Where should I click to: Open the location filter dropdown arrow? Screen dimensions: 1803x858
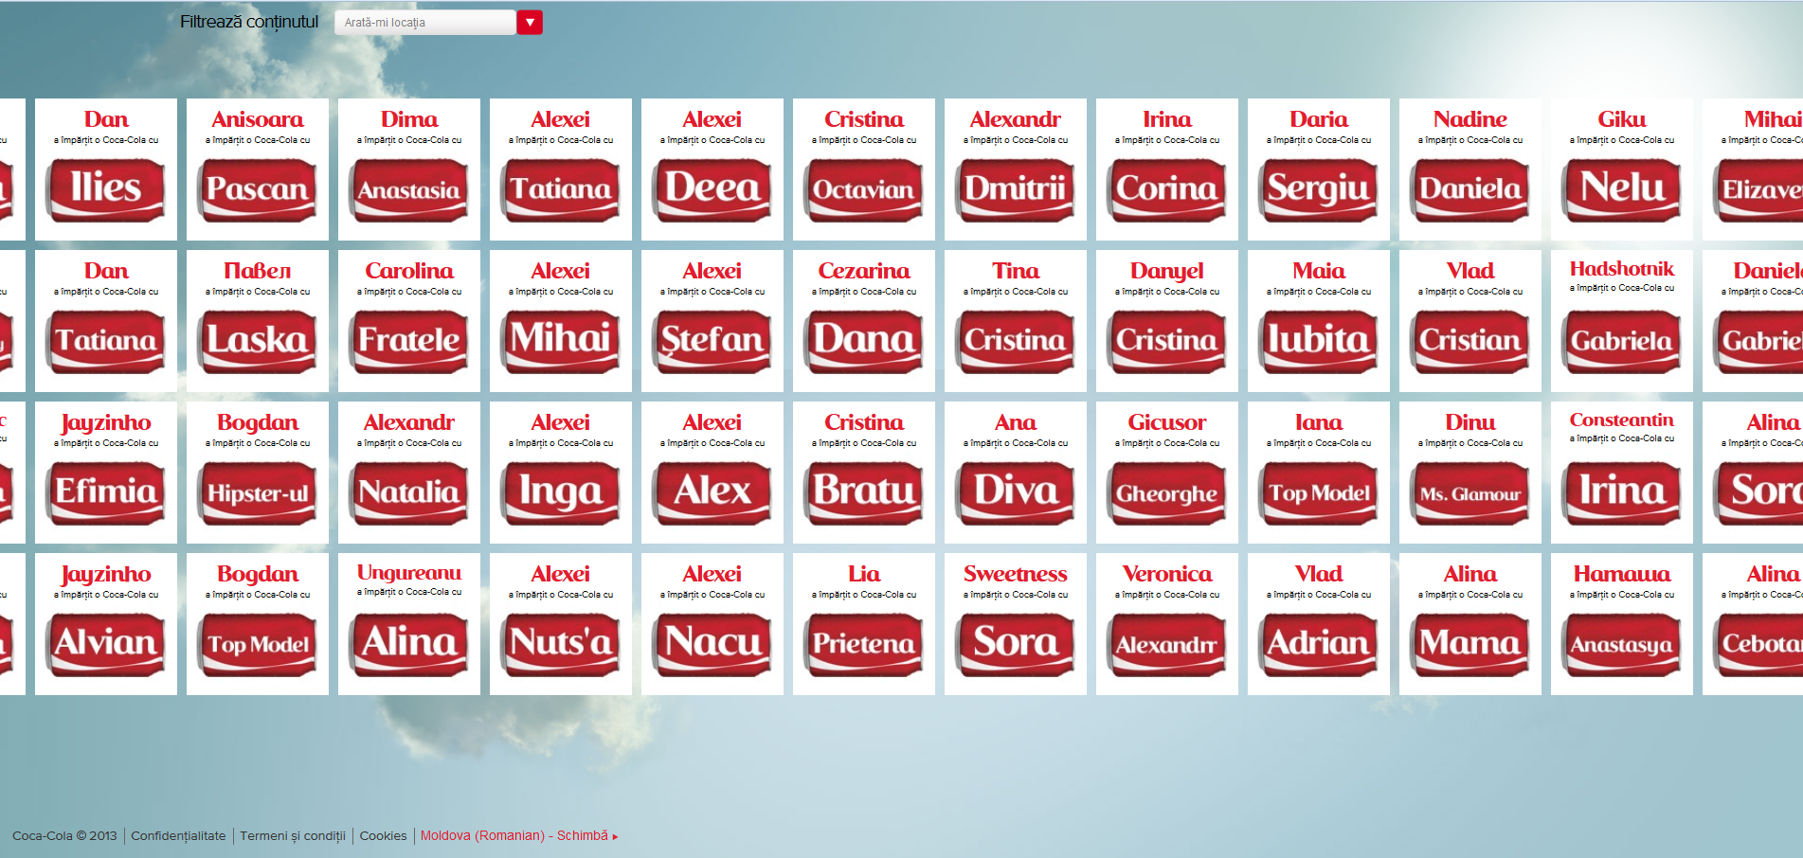pos(530,22)
